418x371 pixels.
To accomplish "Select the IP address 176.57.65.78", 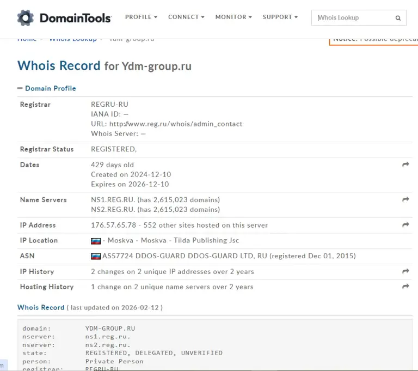I will (x=114, y=225).
